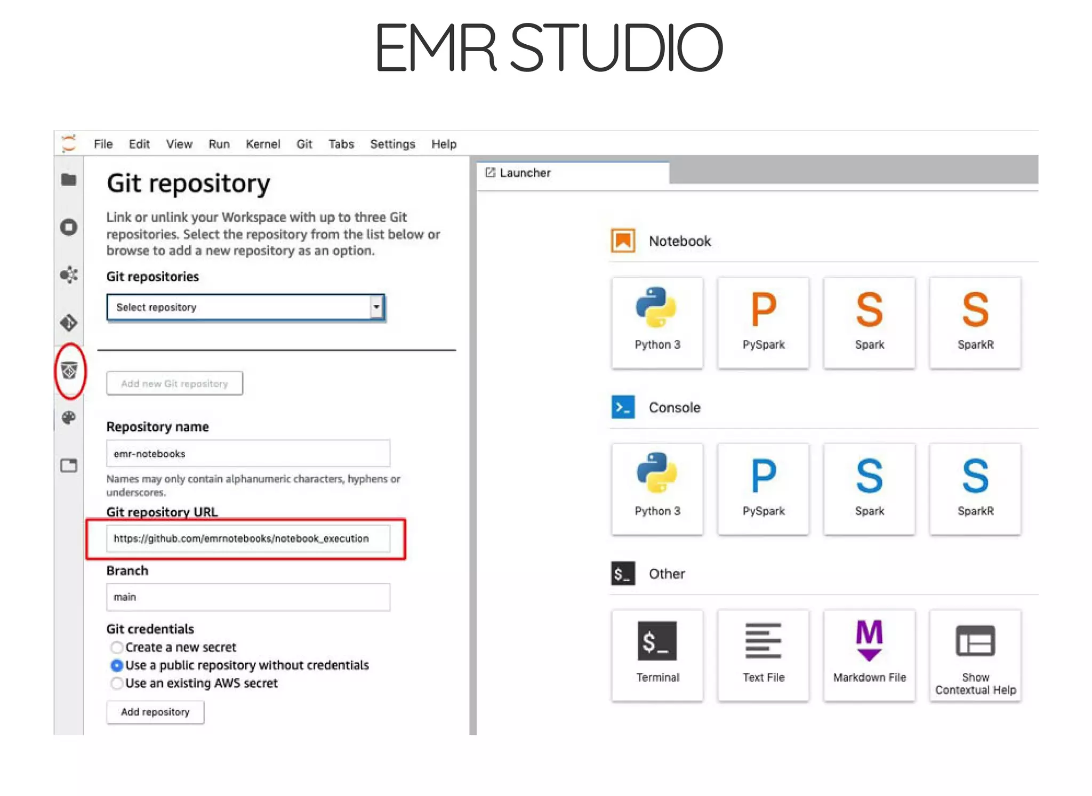
Task: Launch Spark console
Action: coord(869,489)
